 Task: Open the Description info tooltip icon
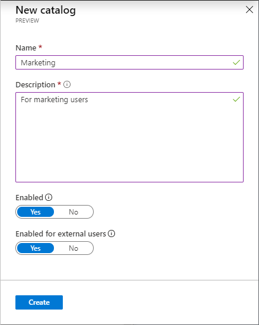point(67,84)
